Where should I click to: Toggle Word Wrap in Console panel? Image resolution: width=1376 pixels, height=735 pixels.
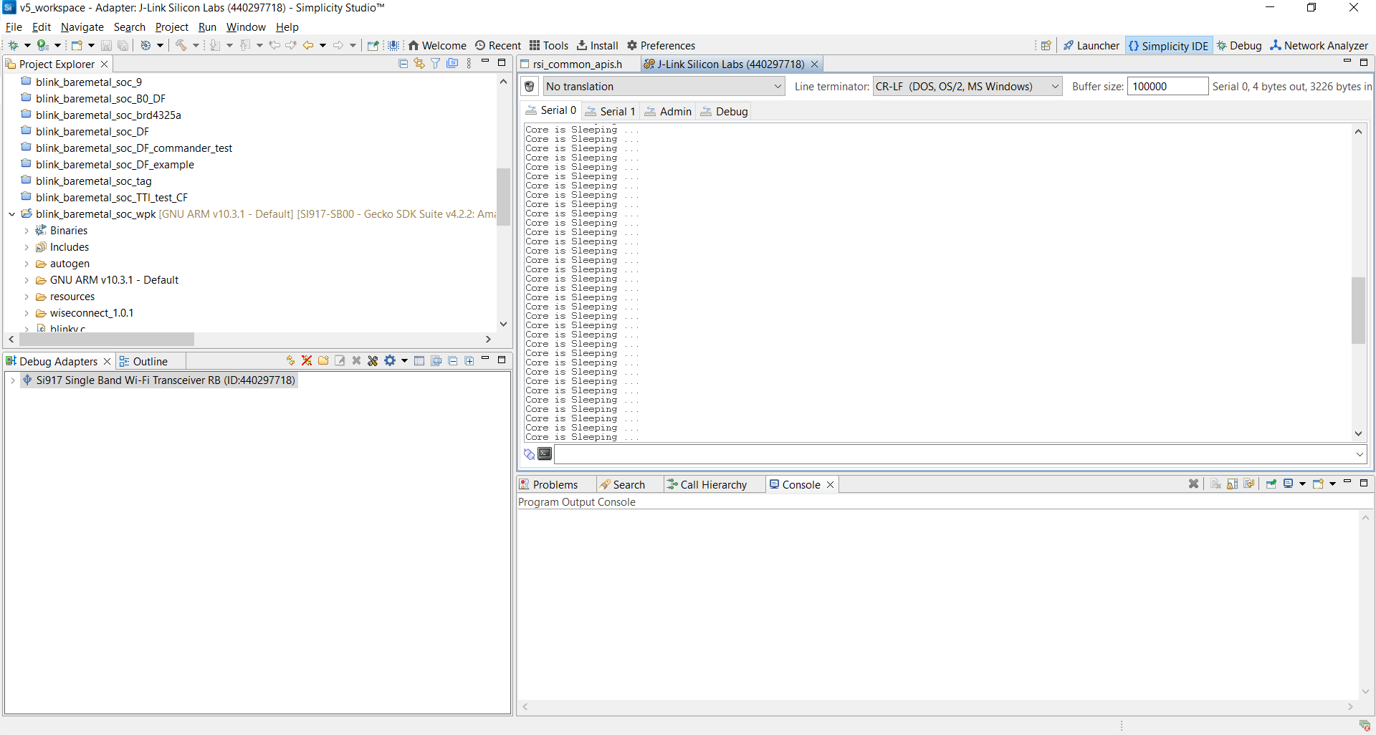(x=1249, y=484)
